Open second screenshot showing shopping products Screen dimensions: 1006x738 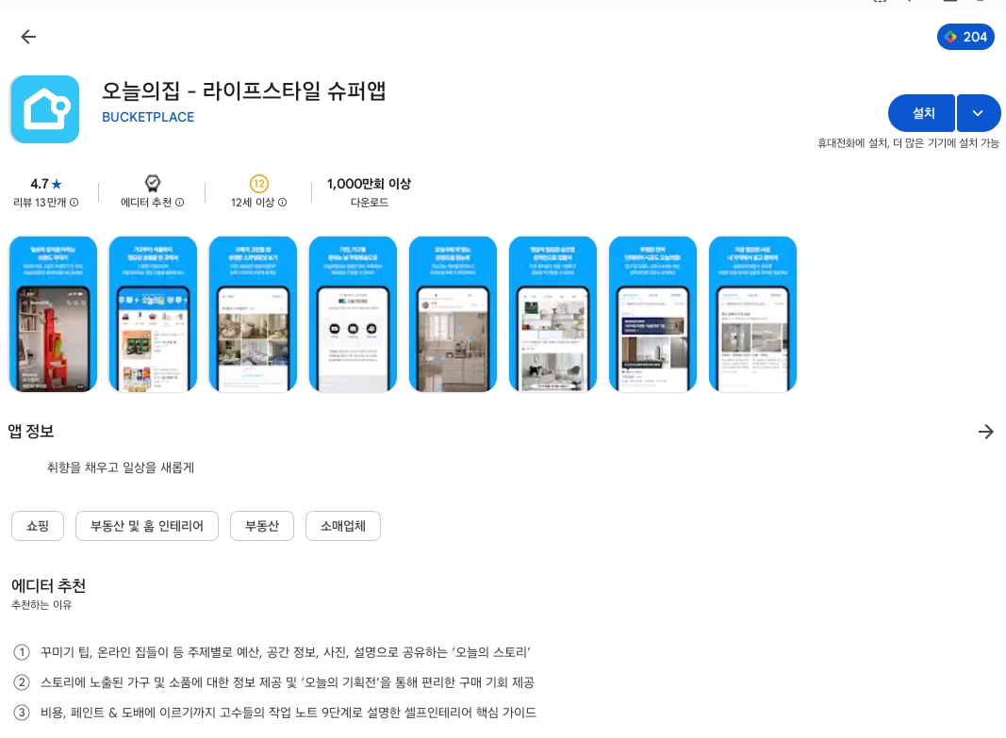[154, 314]
